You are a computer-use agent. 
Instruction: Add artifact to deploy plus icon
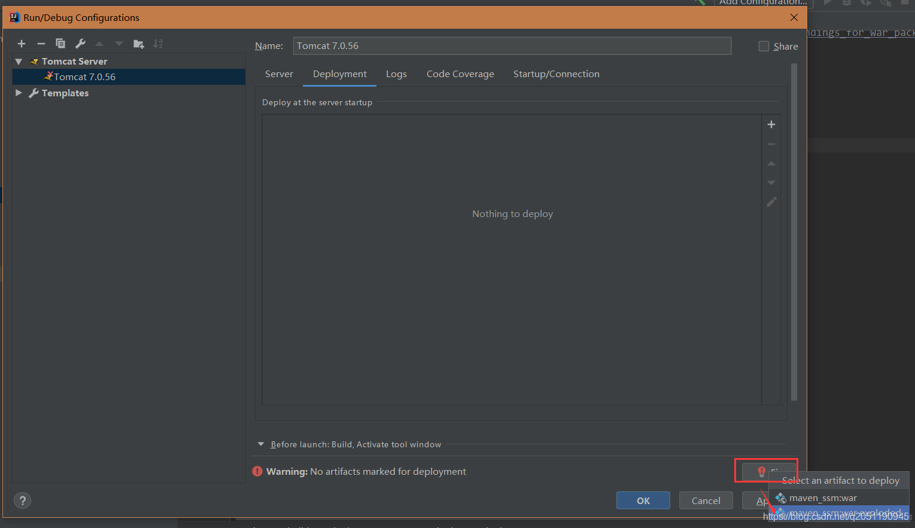771,124
